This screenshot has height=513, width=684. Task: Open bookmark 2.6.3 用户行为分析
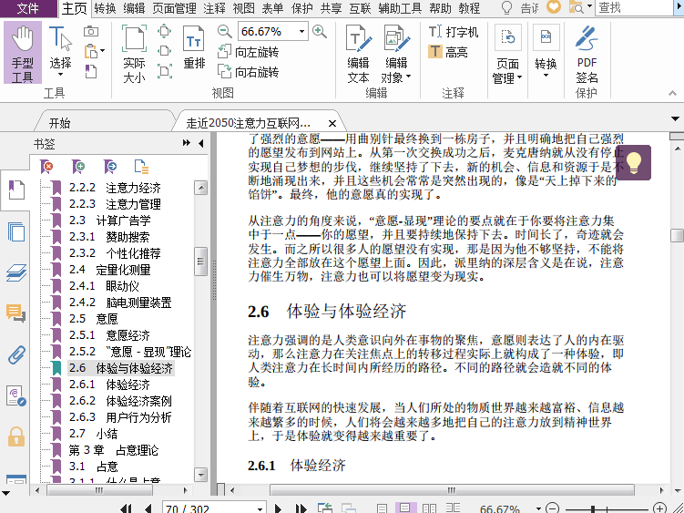coord(120,417)
